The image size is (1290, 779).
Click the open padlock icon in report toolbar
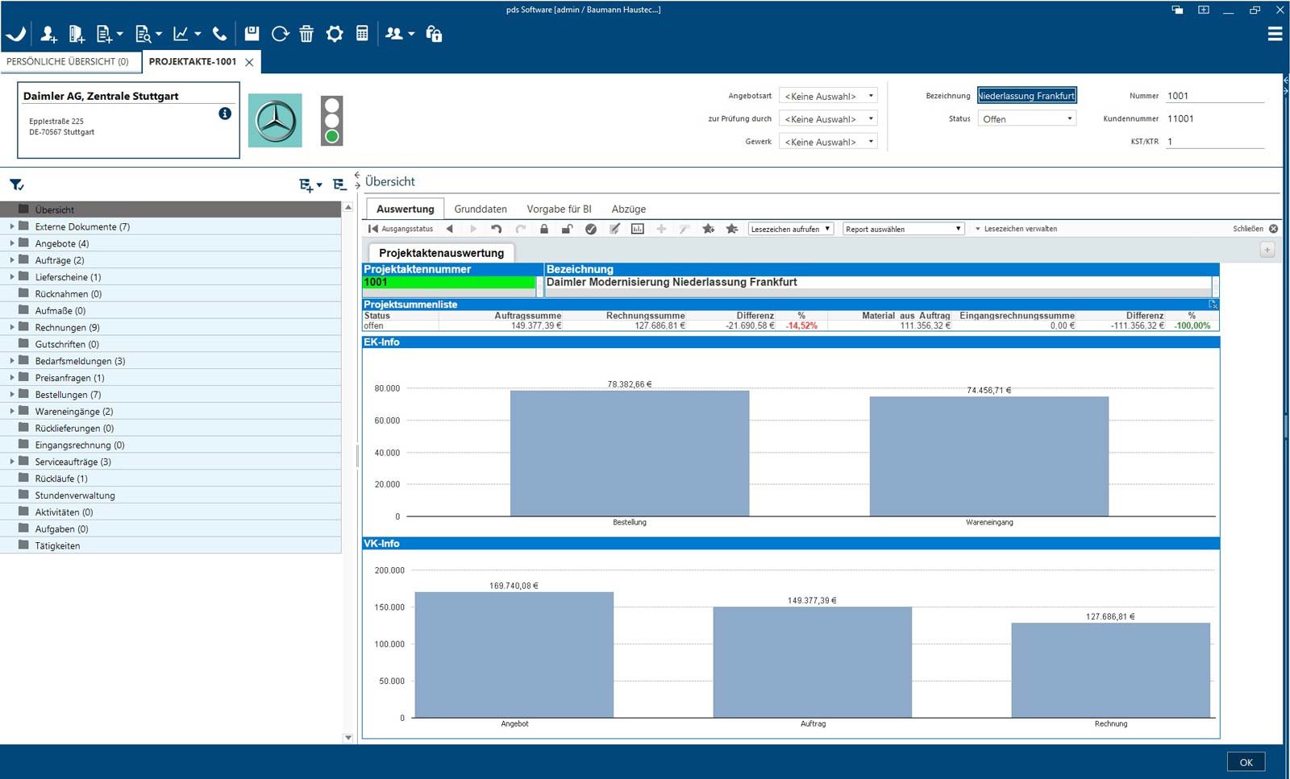(567, 229)
